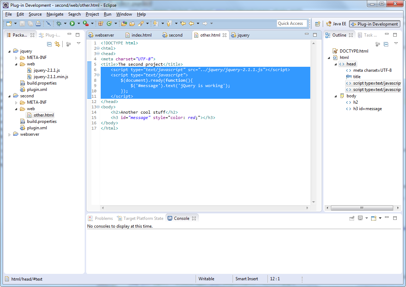Screen dimensions: 406x287
Task: Collapse the second project tree node
Action: pyautogui.click(x=10, y=96)
